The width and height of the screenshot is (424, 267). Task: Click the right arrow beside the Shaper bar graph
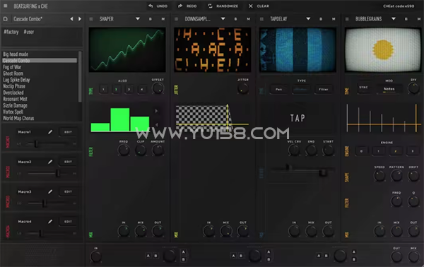click(156, 111)
